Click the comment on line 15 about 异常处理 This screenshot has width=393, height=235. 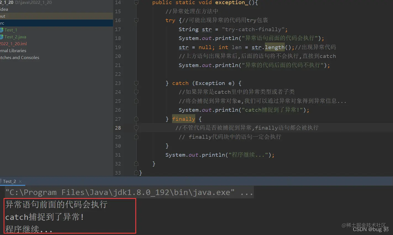192,12
